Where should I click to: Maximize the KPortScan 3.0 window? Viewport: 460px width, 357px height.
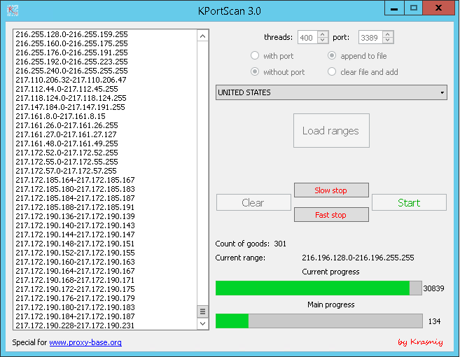[x=413, y=8]
